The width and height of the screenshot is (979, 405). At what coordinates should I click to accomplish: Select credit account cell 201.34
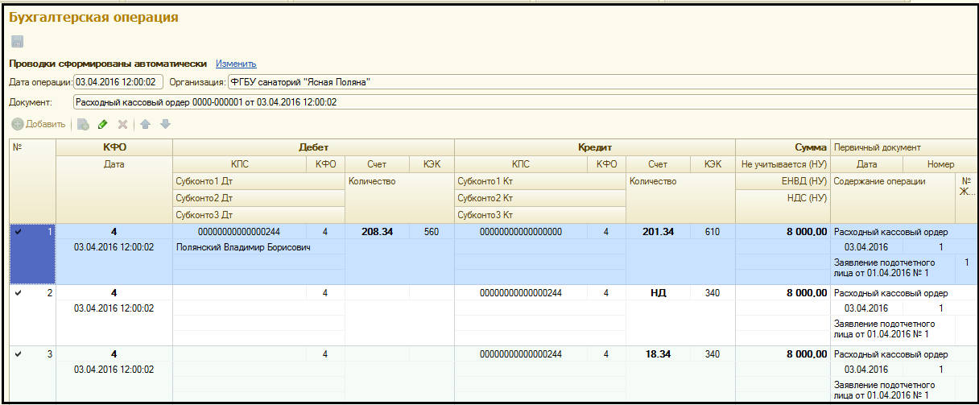click(658, 232)
